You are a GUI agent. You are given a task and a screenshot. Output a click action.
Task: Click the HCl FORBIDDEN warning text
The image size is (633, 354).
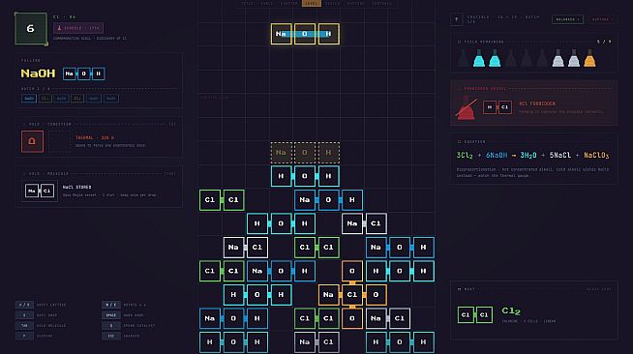pos(537,103)
